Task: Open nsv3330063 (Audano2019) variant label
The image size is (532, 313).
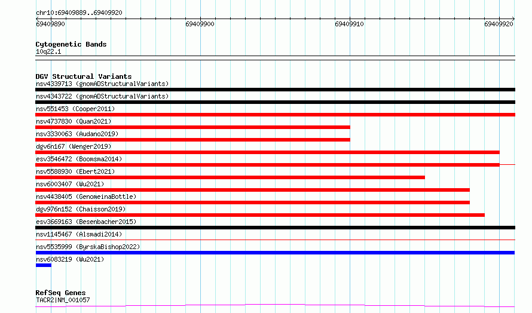Action: tap(77, 134)
